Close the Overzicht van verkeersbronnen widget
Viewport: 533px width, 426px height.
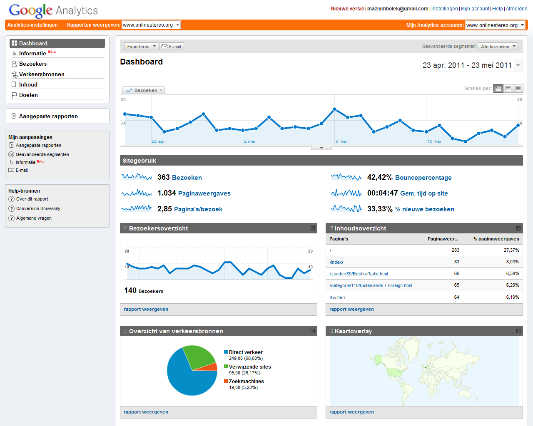(313, 331)
